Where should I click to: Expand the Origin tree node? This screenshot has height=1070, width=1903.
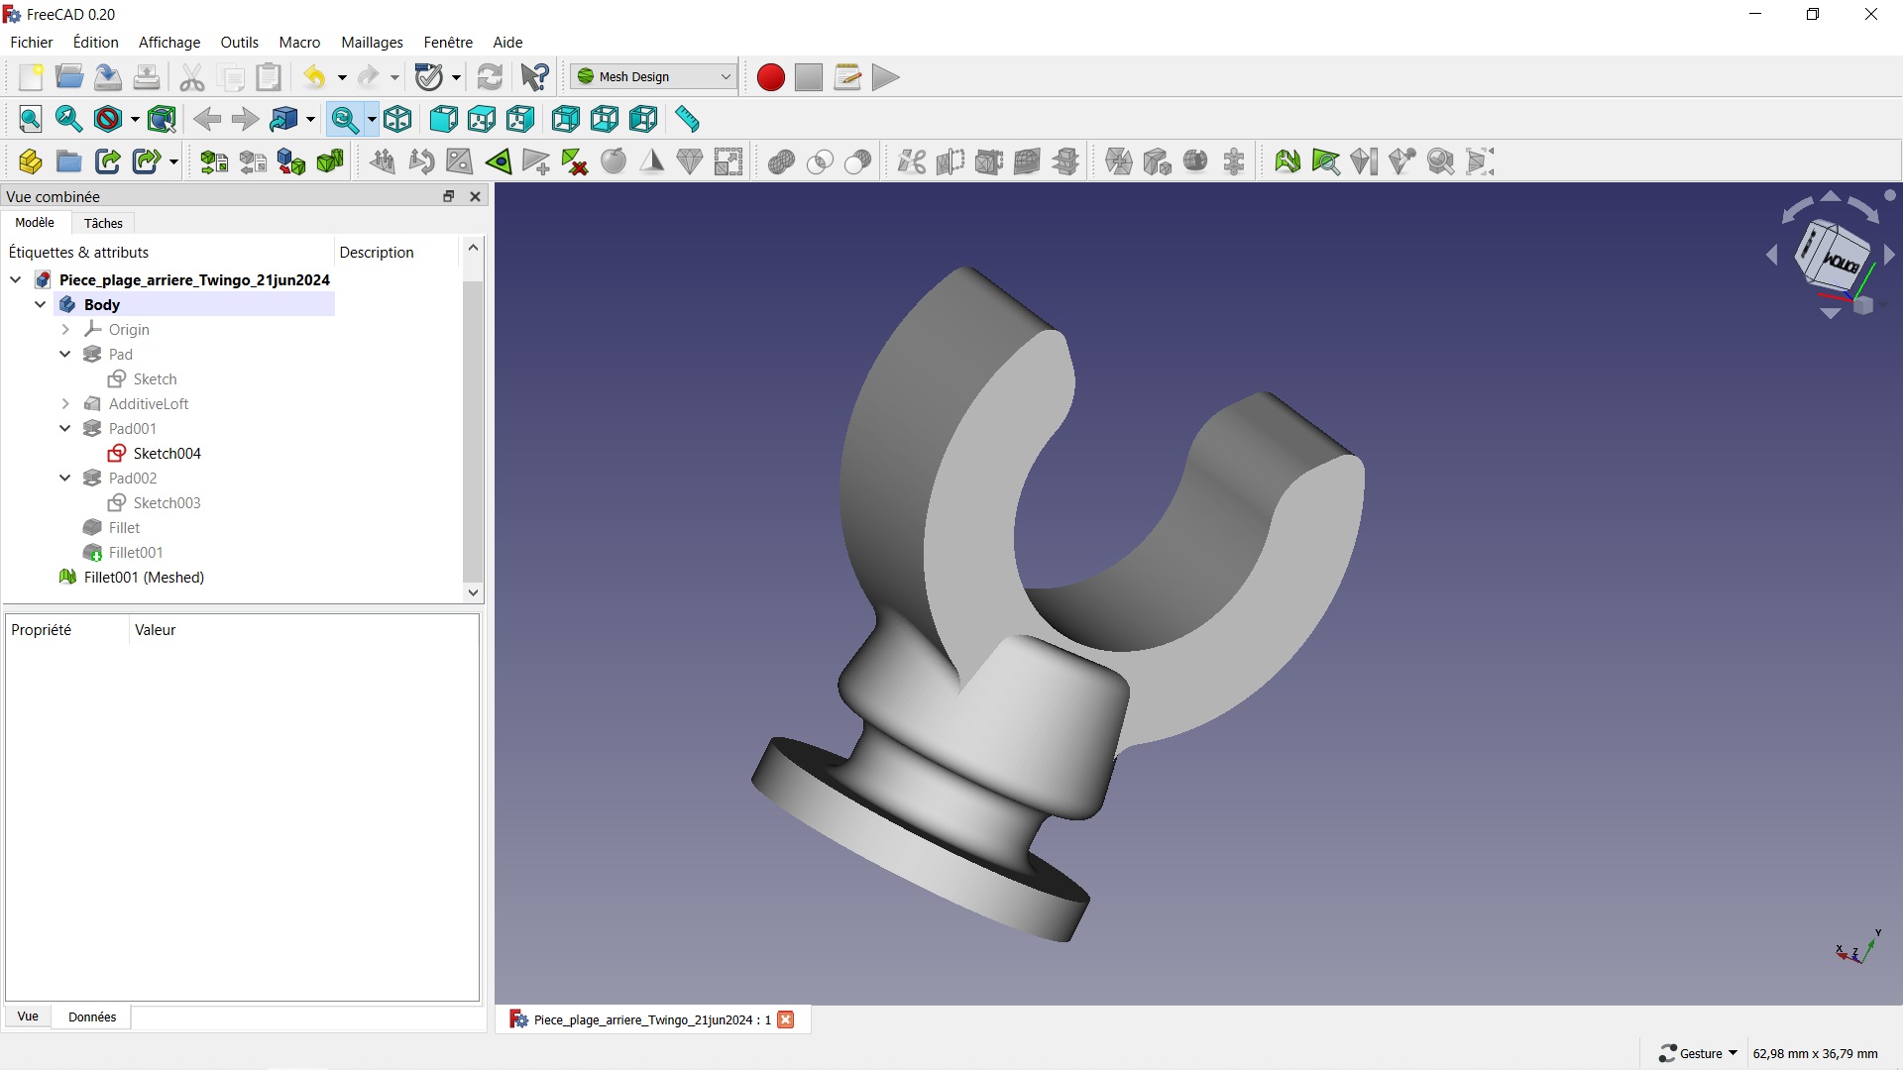(x=65, y=329)
